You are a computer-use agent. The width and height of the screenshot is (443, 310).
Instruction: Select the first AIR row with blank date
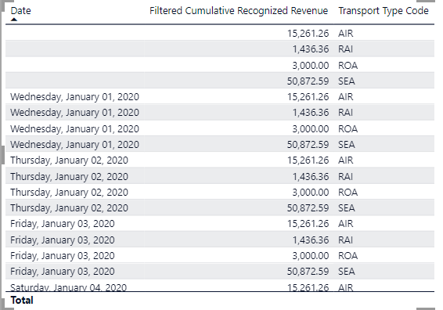220,34
